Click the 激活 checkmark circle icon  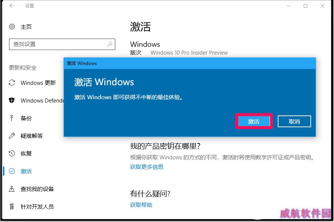[12, 171]
